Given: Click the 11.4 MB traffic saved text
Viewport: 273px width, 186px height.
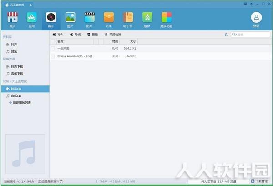Looking at the screenshot, I should coord(219,181).
